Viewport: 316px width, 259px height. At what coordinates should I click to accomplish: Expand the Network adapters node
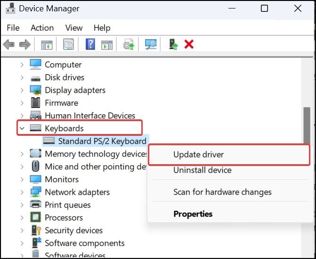click(22, 192)
